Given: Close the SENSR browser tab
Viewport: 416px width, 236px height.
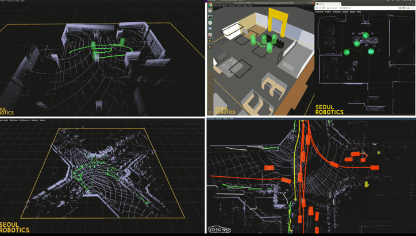Looking at the screenshot, I should tap(339, 4).
